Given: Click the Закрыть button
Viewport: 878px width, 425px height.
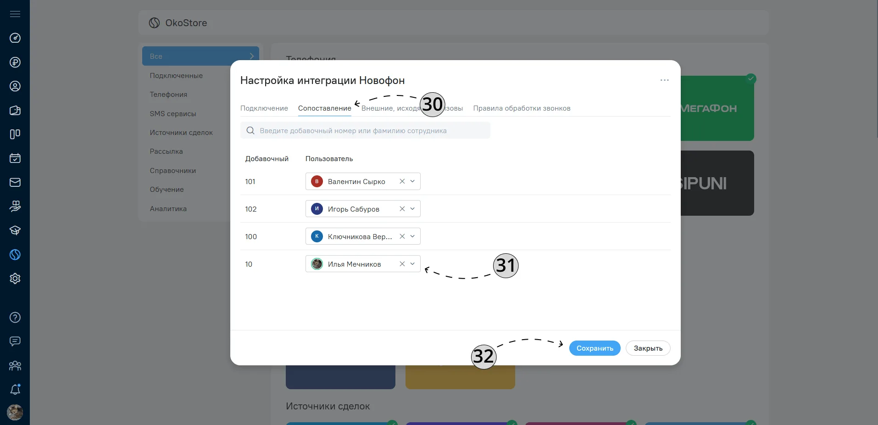Looking at the screenshot, I should [648, 348].
